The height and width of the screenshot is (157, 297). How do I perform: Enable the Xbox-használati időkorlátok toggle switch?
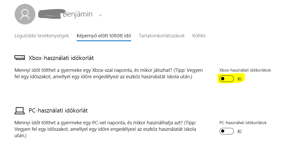[x=226, y=79]
